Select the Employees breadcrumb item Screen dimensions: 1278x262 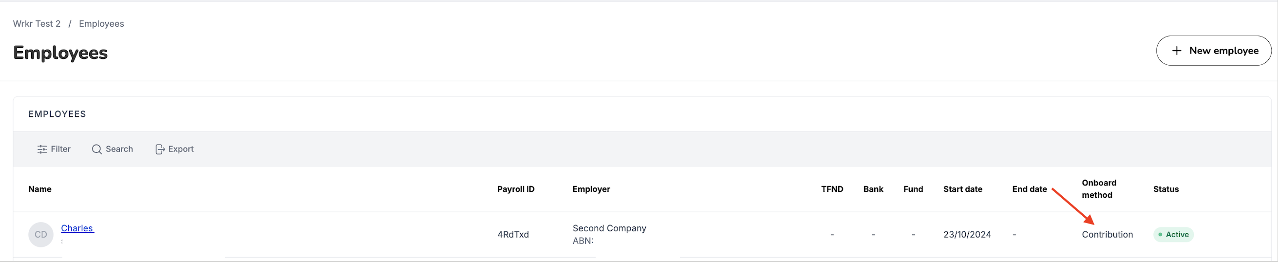tap(101, 24)
